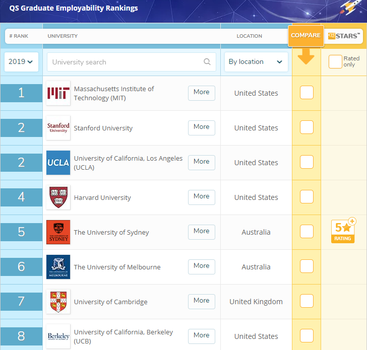The width and height of the screenshot is (367, 350).
Task: Click the Harvard University crest logo
Action: tap(58, 197)
